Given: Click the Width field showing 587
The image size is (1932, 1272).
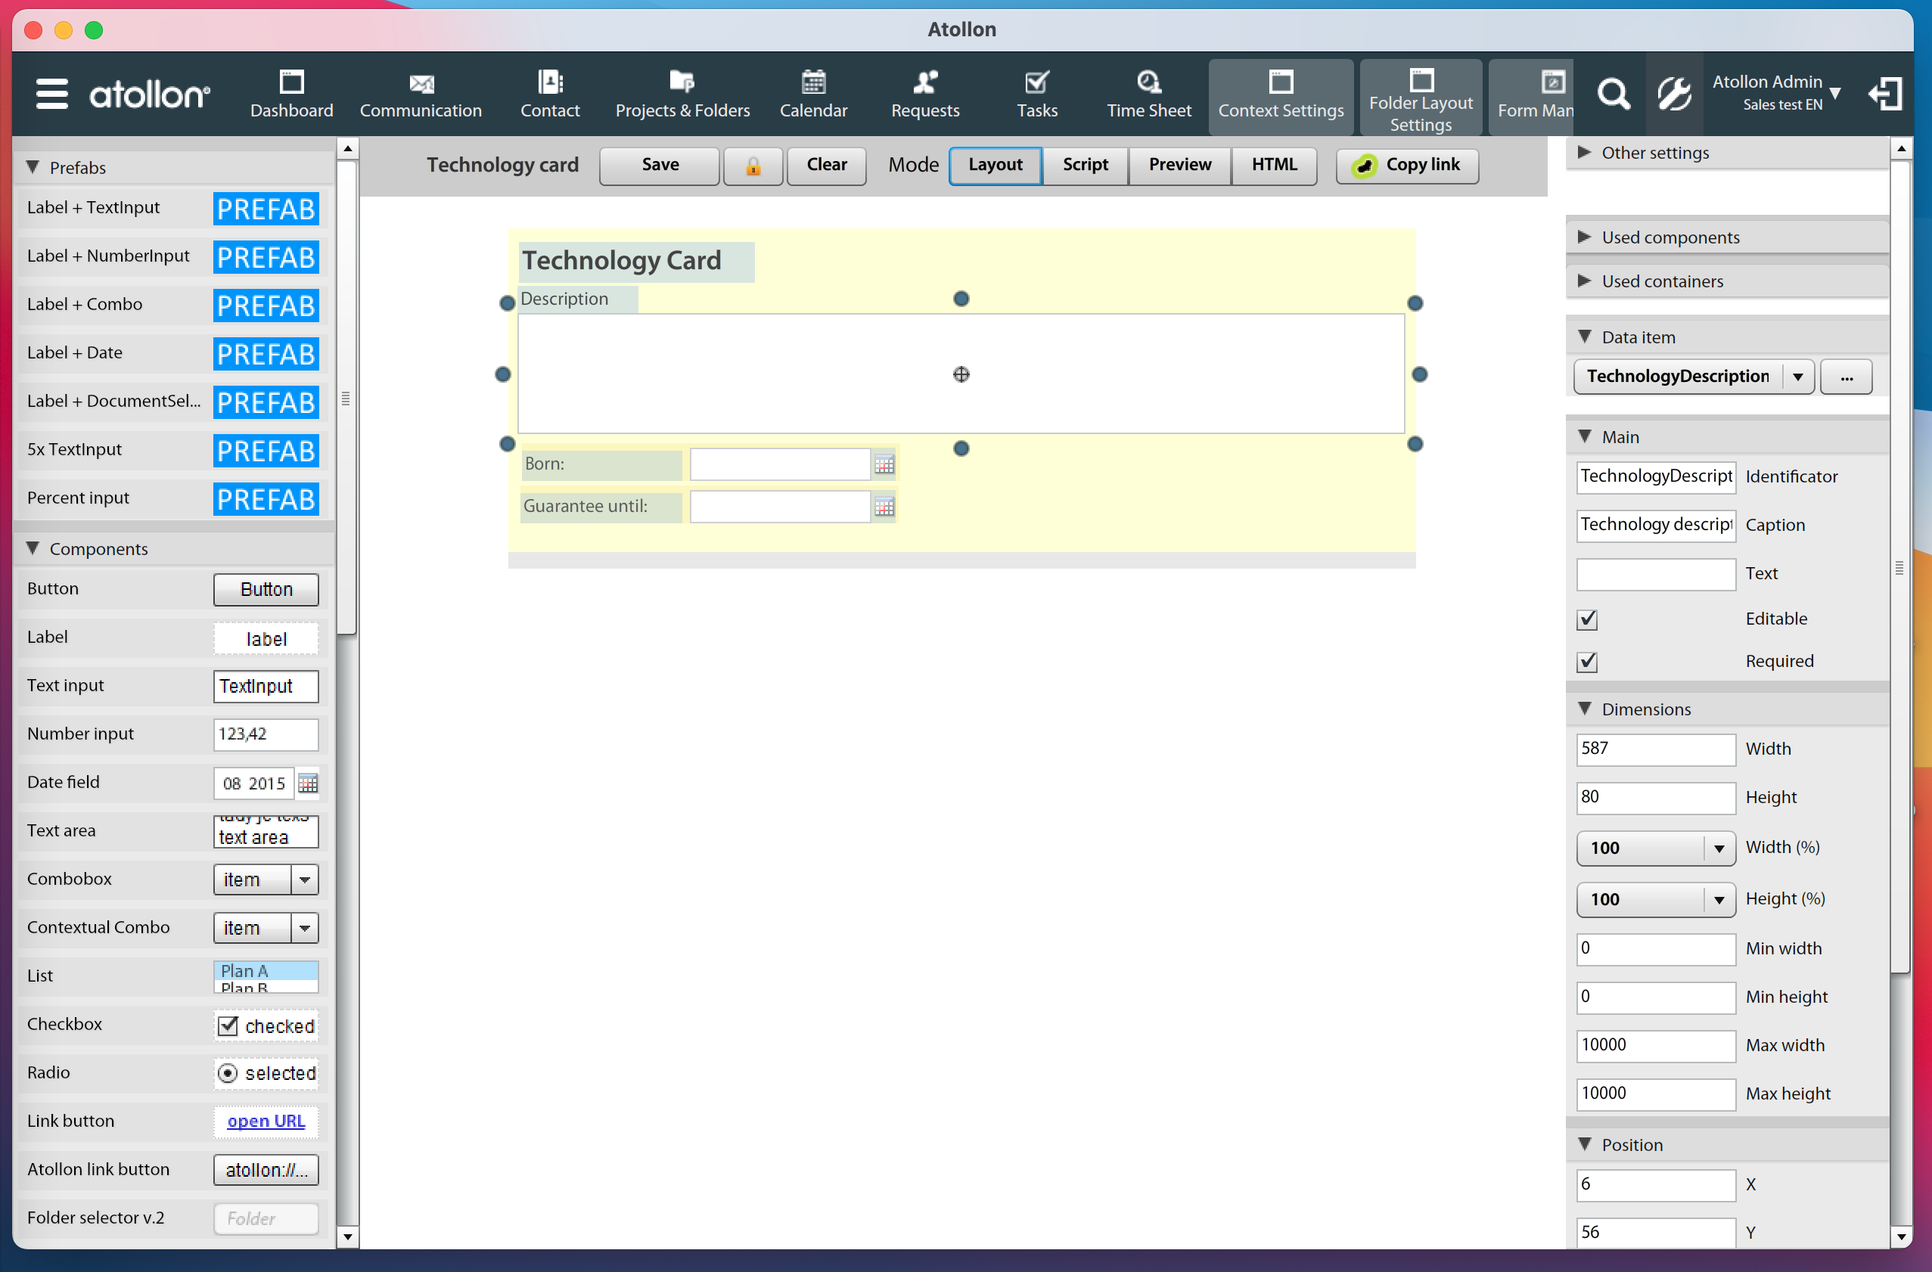Looking at the screenshot, I should pos(1655,749).
